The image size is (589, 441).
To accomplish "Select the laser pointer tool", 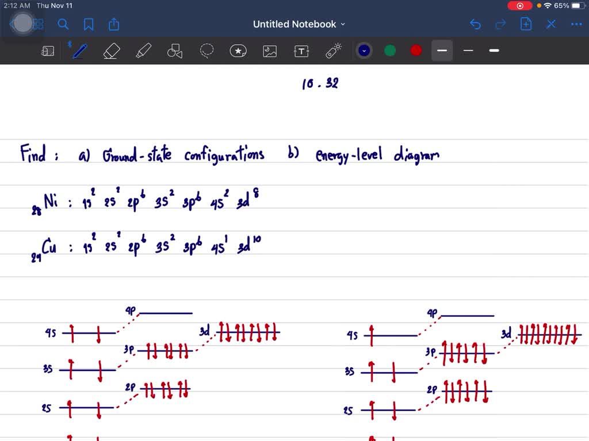I will (x=334, y=51).
